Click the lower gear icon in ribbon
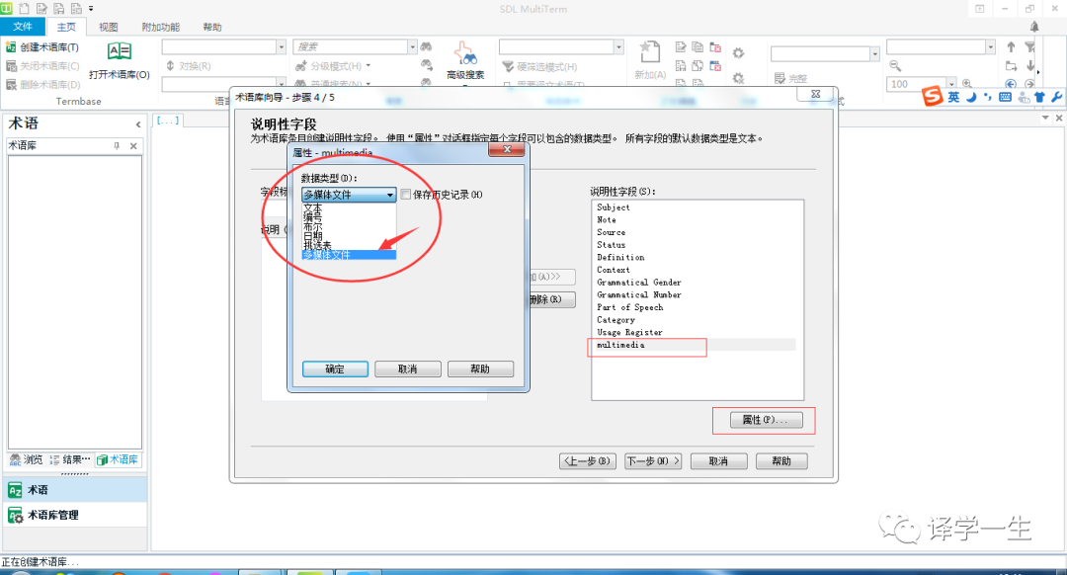Image resolution: width=1067 pixels, height=575 pixels. pos(738,78)
